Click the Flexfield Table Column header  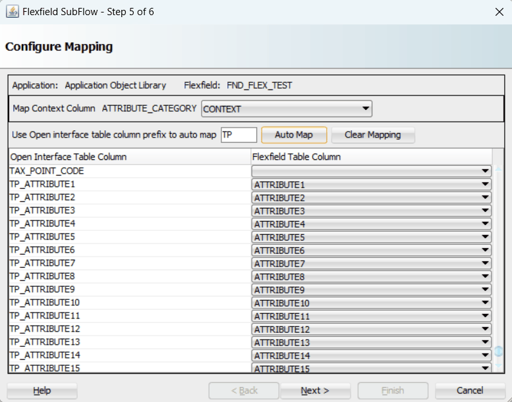[372, 157]
